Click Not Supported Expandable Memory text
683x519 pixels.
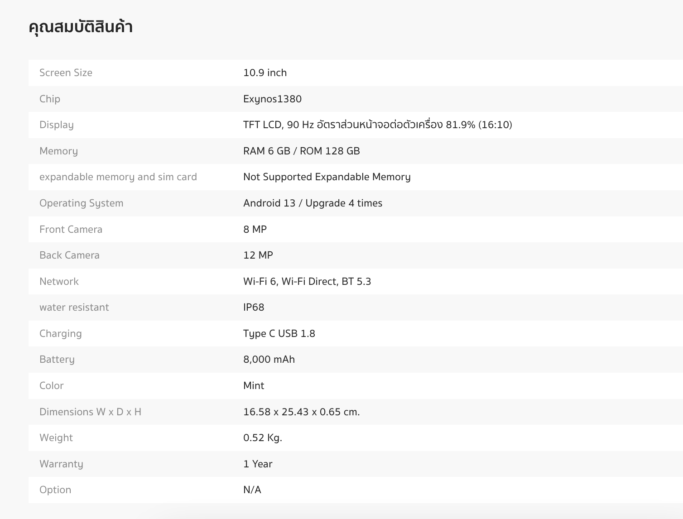(x=327, y=177)
